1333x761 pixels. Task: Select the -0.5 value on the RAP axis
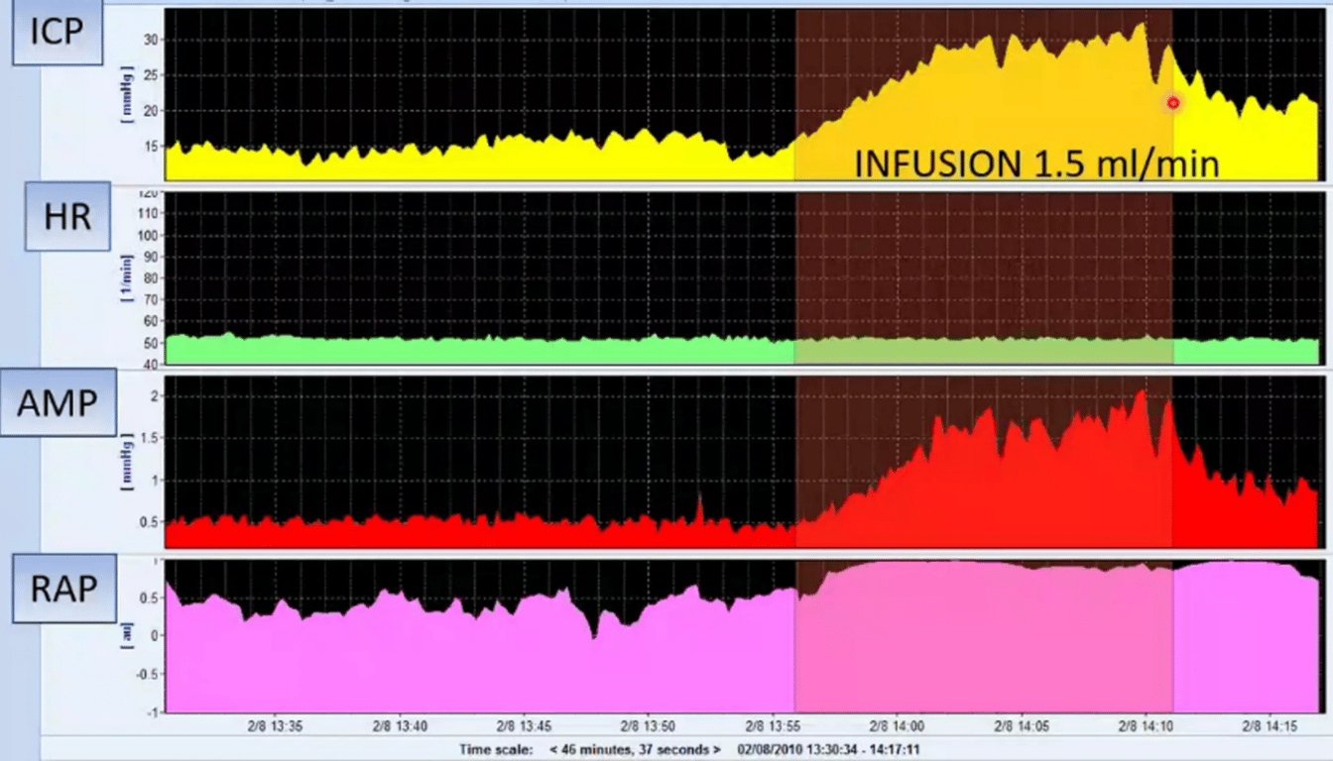coord(149,674)
